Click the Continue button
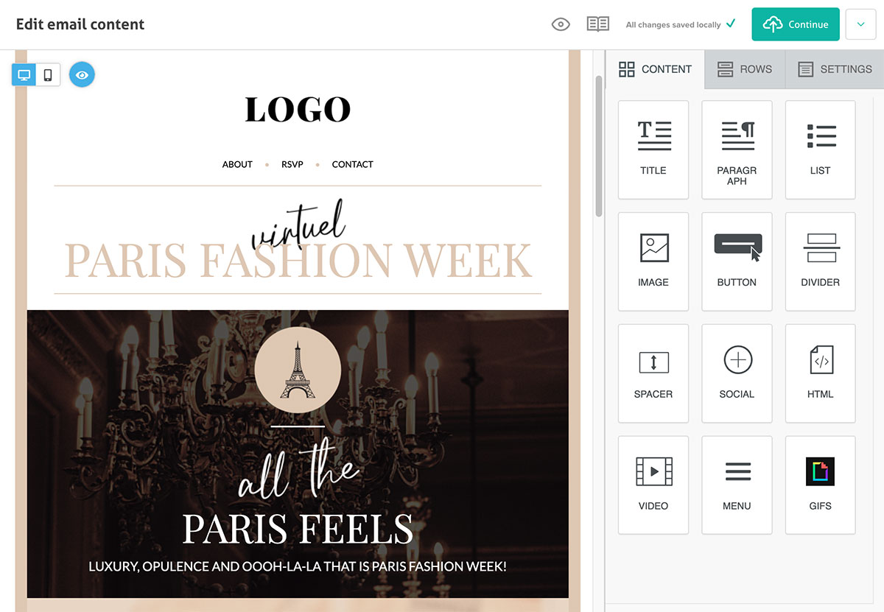The width and height of the screenshot is (884, 612). (796, 24)
